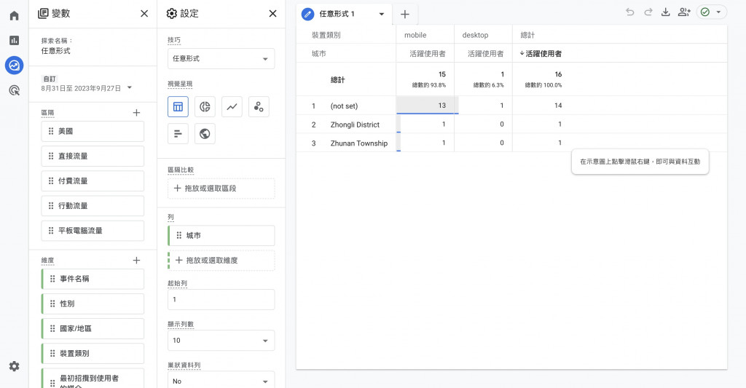Select the 任意形式 1 tab
Screen dimensions: 746x388
click(x=337, y=15)
